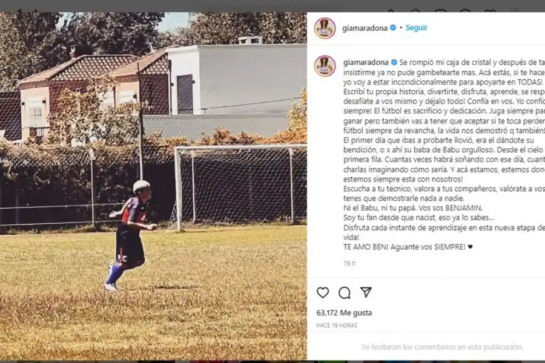545x363 pixels.
Task: Open comments via the speech bubble icon
Action: point(344,293)
